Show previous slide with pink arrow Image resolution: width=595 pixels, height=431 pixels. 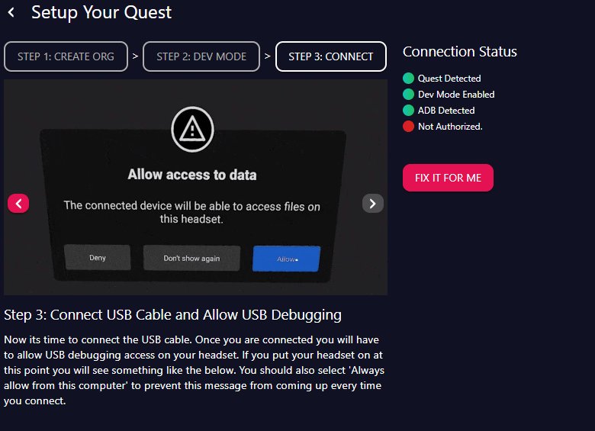18,204
